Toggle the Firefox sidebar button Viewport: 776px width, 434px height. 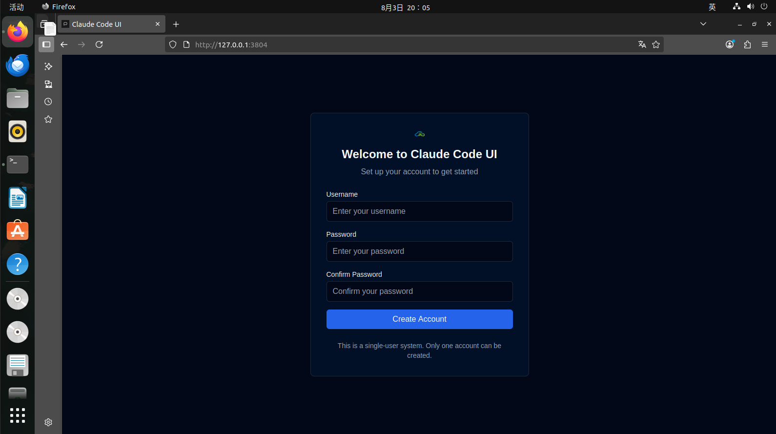coord(46,44)
